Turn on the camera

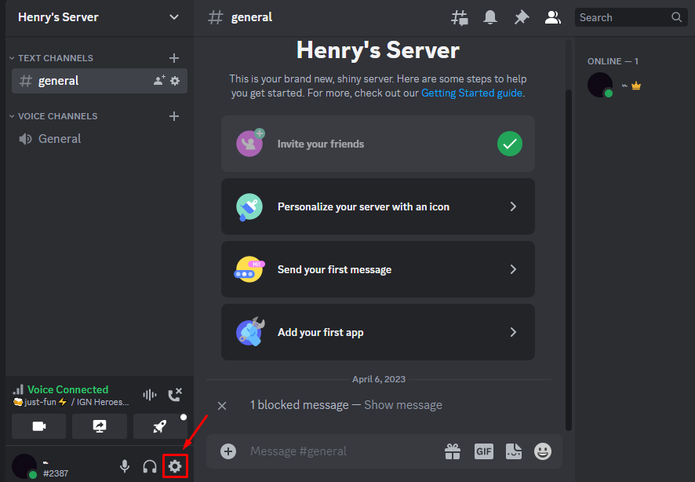coord(39,426)
